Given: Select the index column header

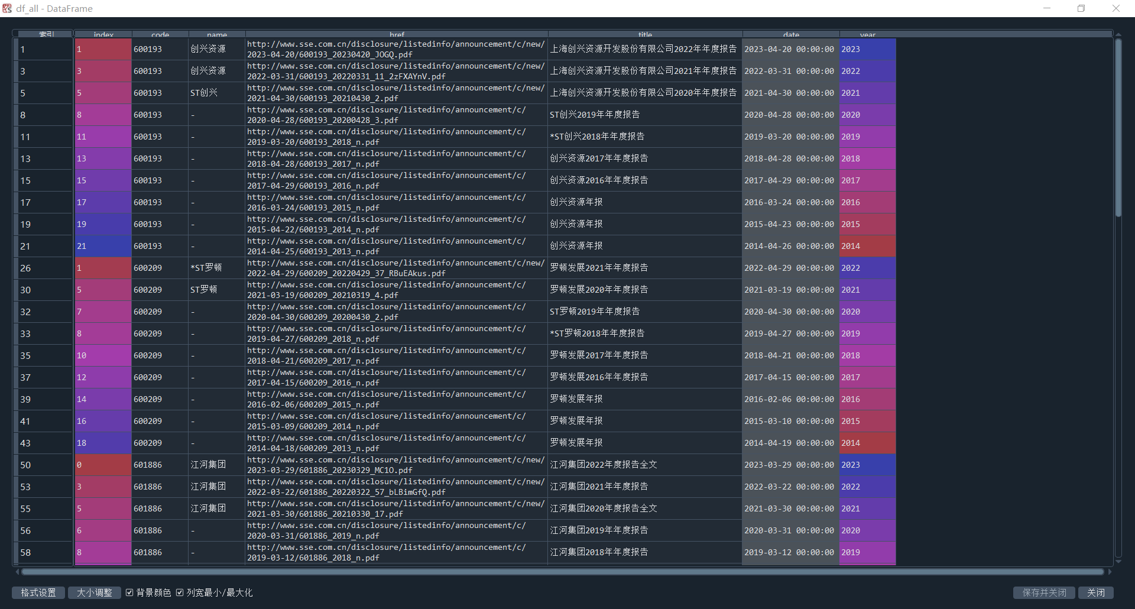Looking at the screenshot, I should click(103, 35).
